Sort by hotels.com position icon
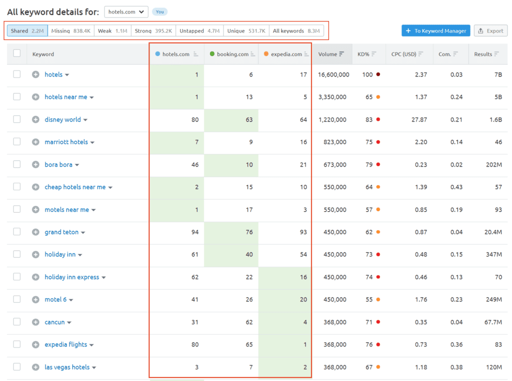Viewport: 512px width, 381px height. point(195,54)
